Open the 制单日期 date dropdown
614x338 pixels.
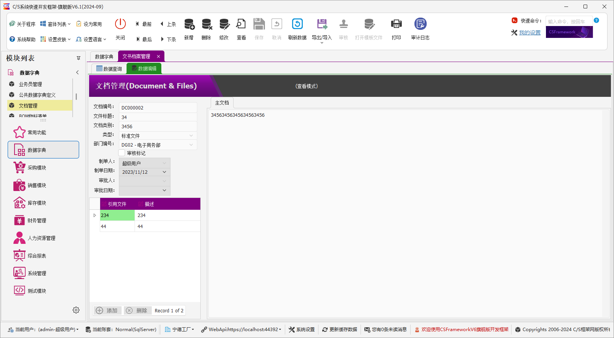pyautogui.click(x=164, y=172)
